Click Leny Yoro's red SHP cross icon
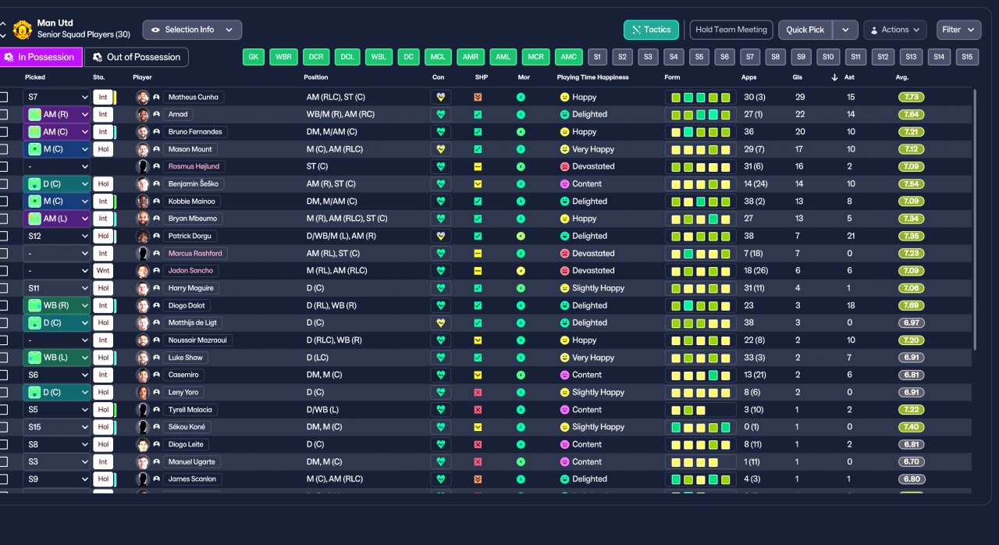 click(x=478, y=392)
